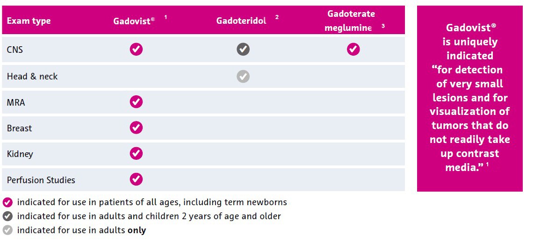The height and width of the screenshot is (243, 541).
Task: Click the Gadovist uniquely indicated pink callout box
Action: pos(469,99)
